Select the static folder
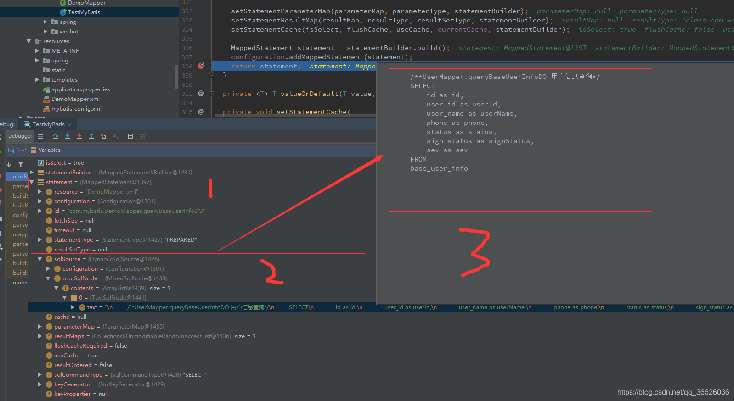 [x=58, y=70]
